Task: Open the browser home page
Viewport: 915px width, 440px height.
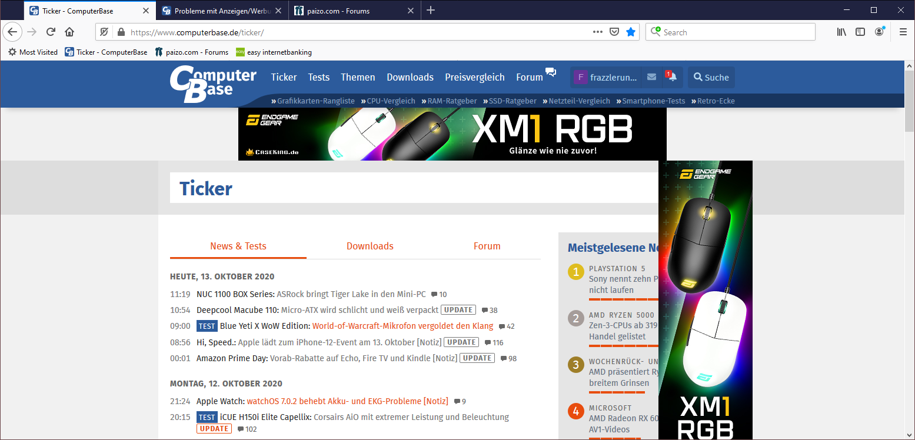Action: coord(69,32)
